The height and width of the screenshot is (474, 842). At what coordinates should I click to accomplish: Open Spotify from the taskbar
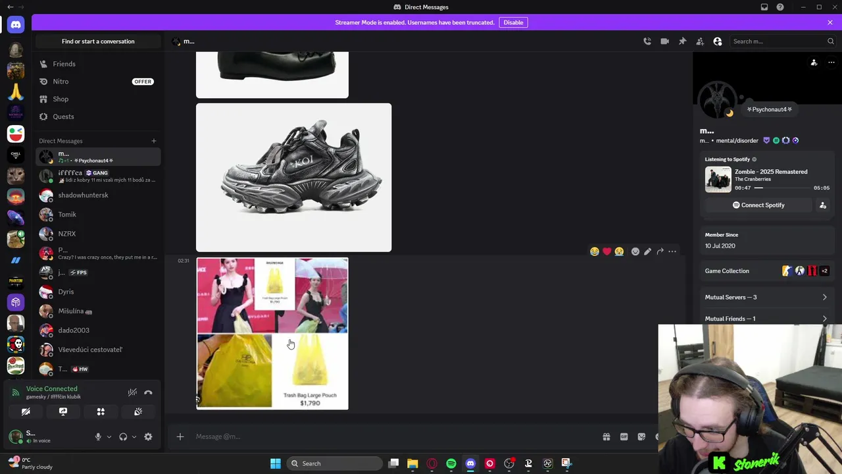[451, 463]
